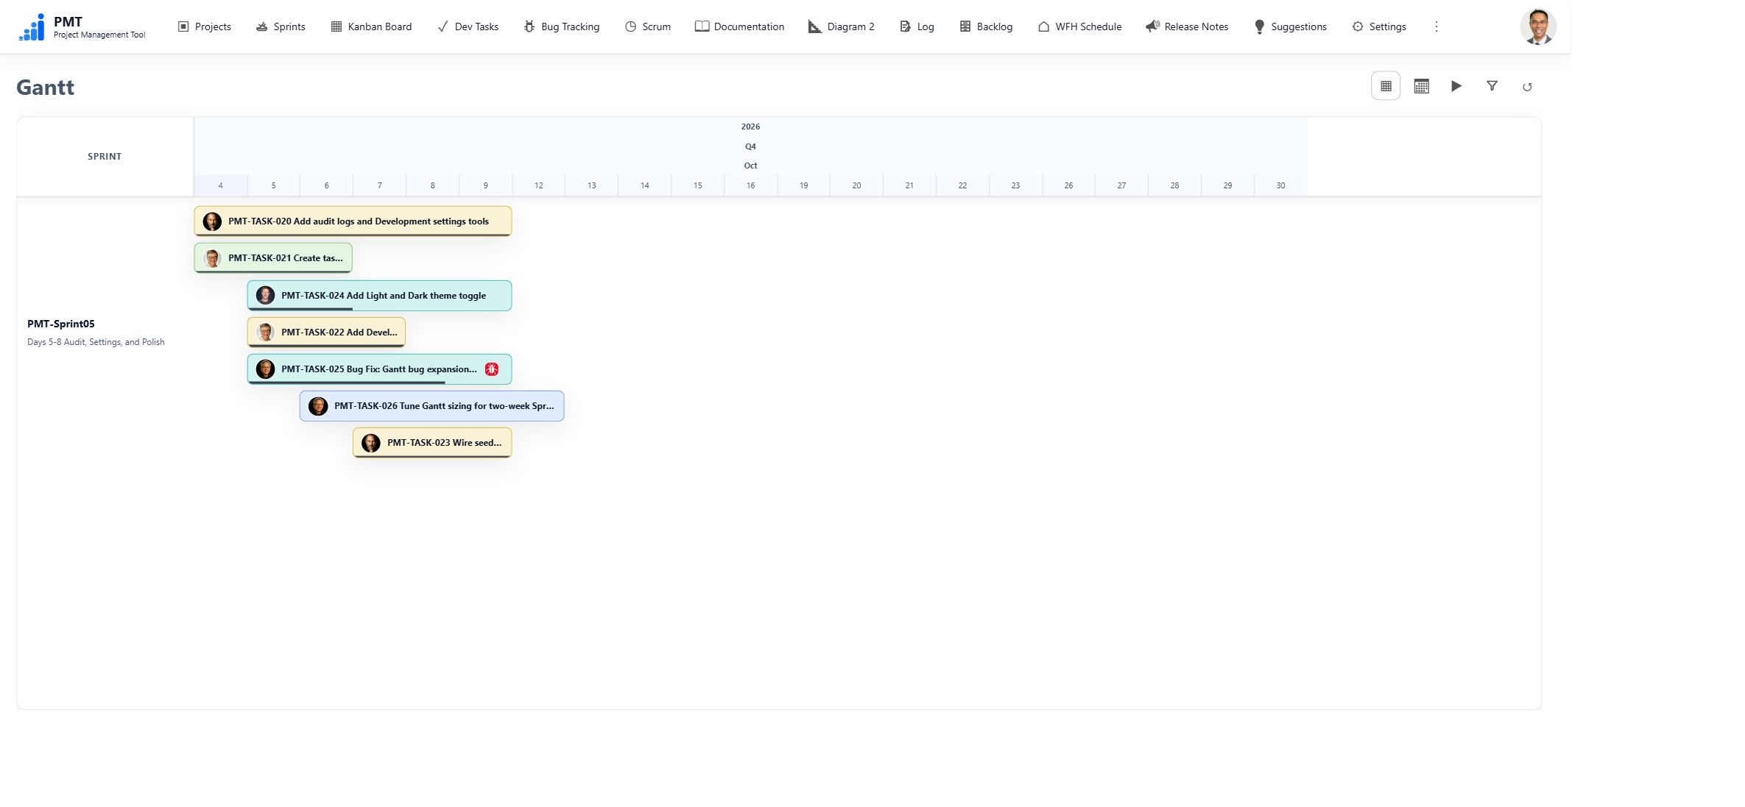This screenshot has width=1745, height=807.
Task: Click the Q4 quarter label
Action: 750,146
